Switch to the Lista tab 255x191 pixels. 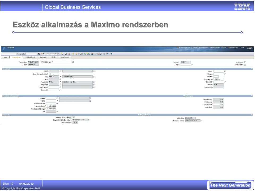coord(6,57)
